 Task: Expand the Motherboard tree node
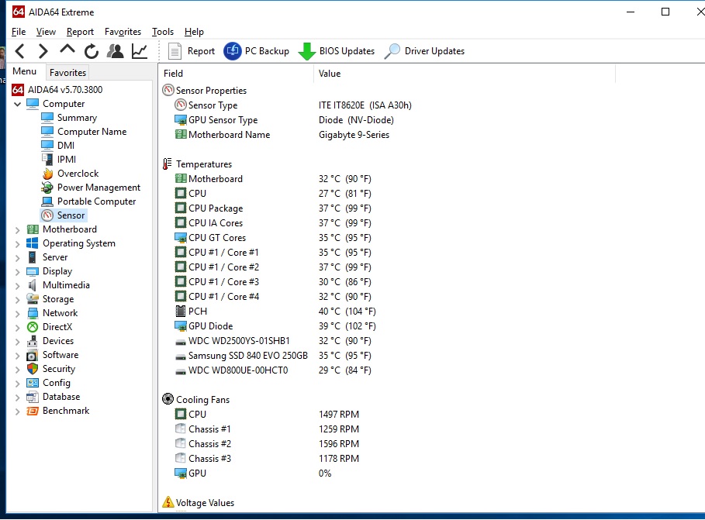click(x=18, y=230)
